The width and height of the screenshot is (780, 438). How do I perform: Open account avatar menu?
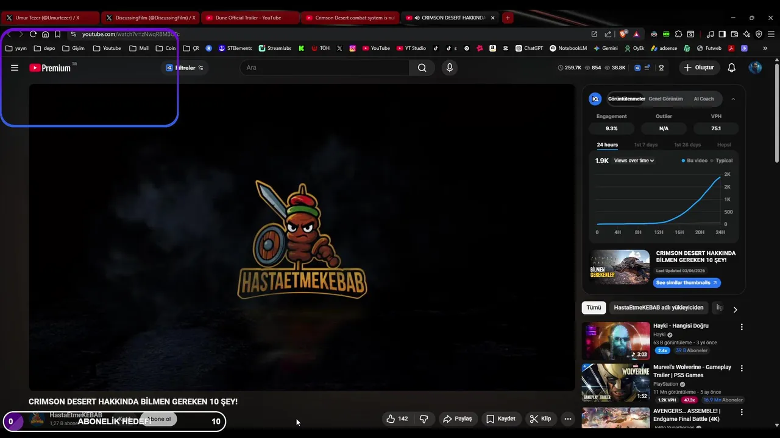755,68
